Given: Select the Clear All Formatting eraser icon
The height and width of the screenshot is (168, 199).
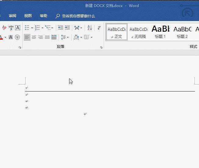Looking at the screenshot, I should tap(4, 28).
